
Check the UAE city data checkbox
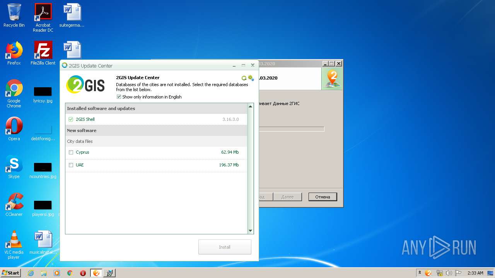click(x=71, y=165)
